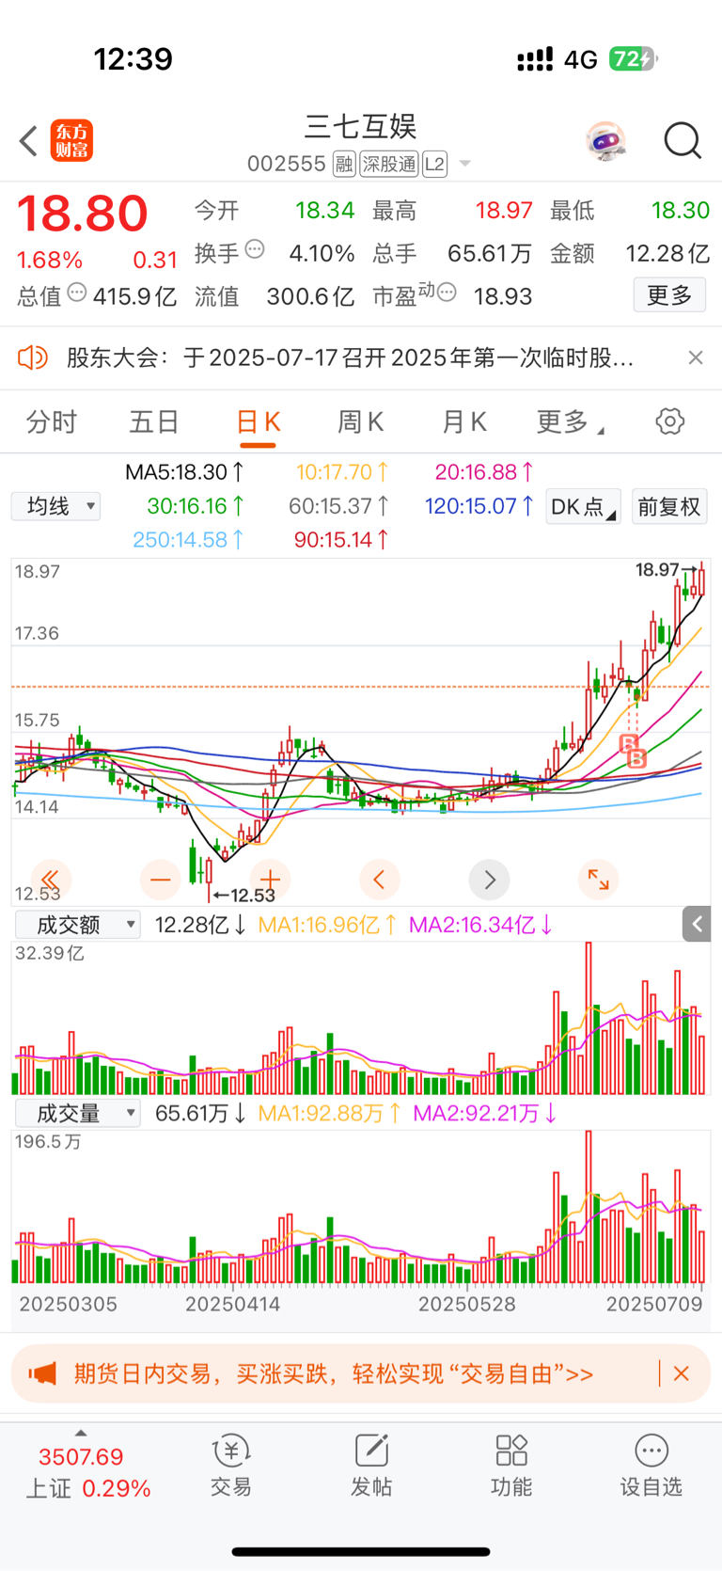The height and width of the screenshot is (1571, 722).
Task: Open 交易 trade icon
Action: (230, 1467)
